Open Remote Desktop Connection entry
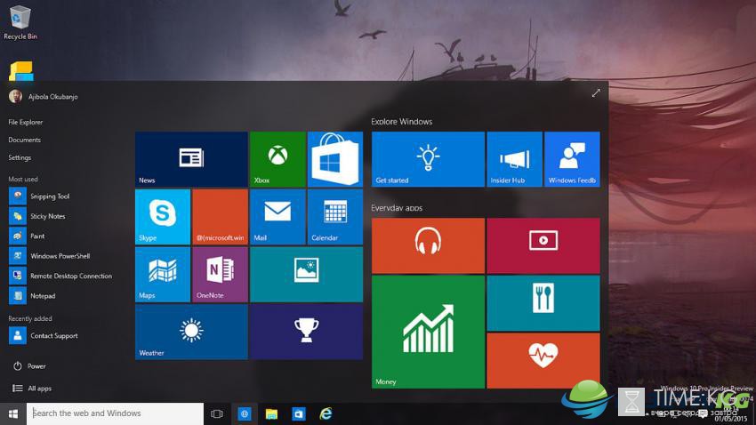Screen dimensions: 756x425 click(60, 276)
